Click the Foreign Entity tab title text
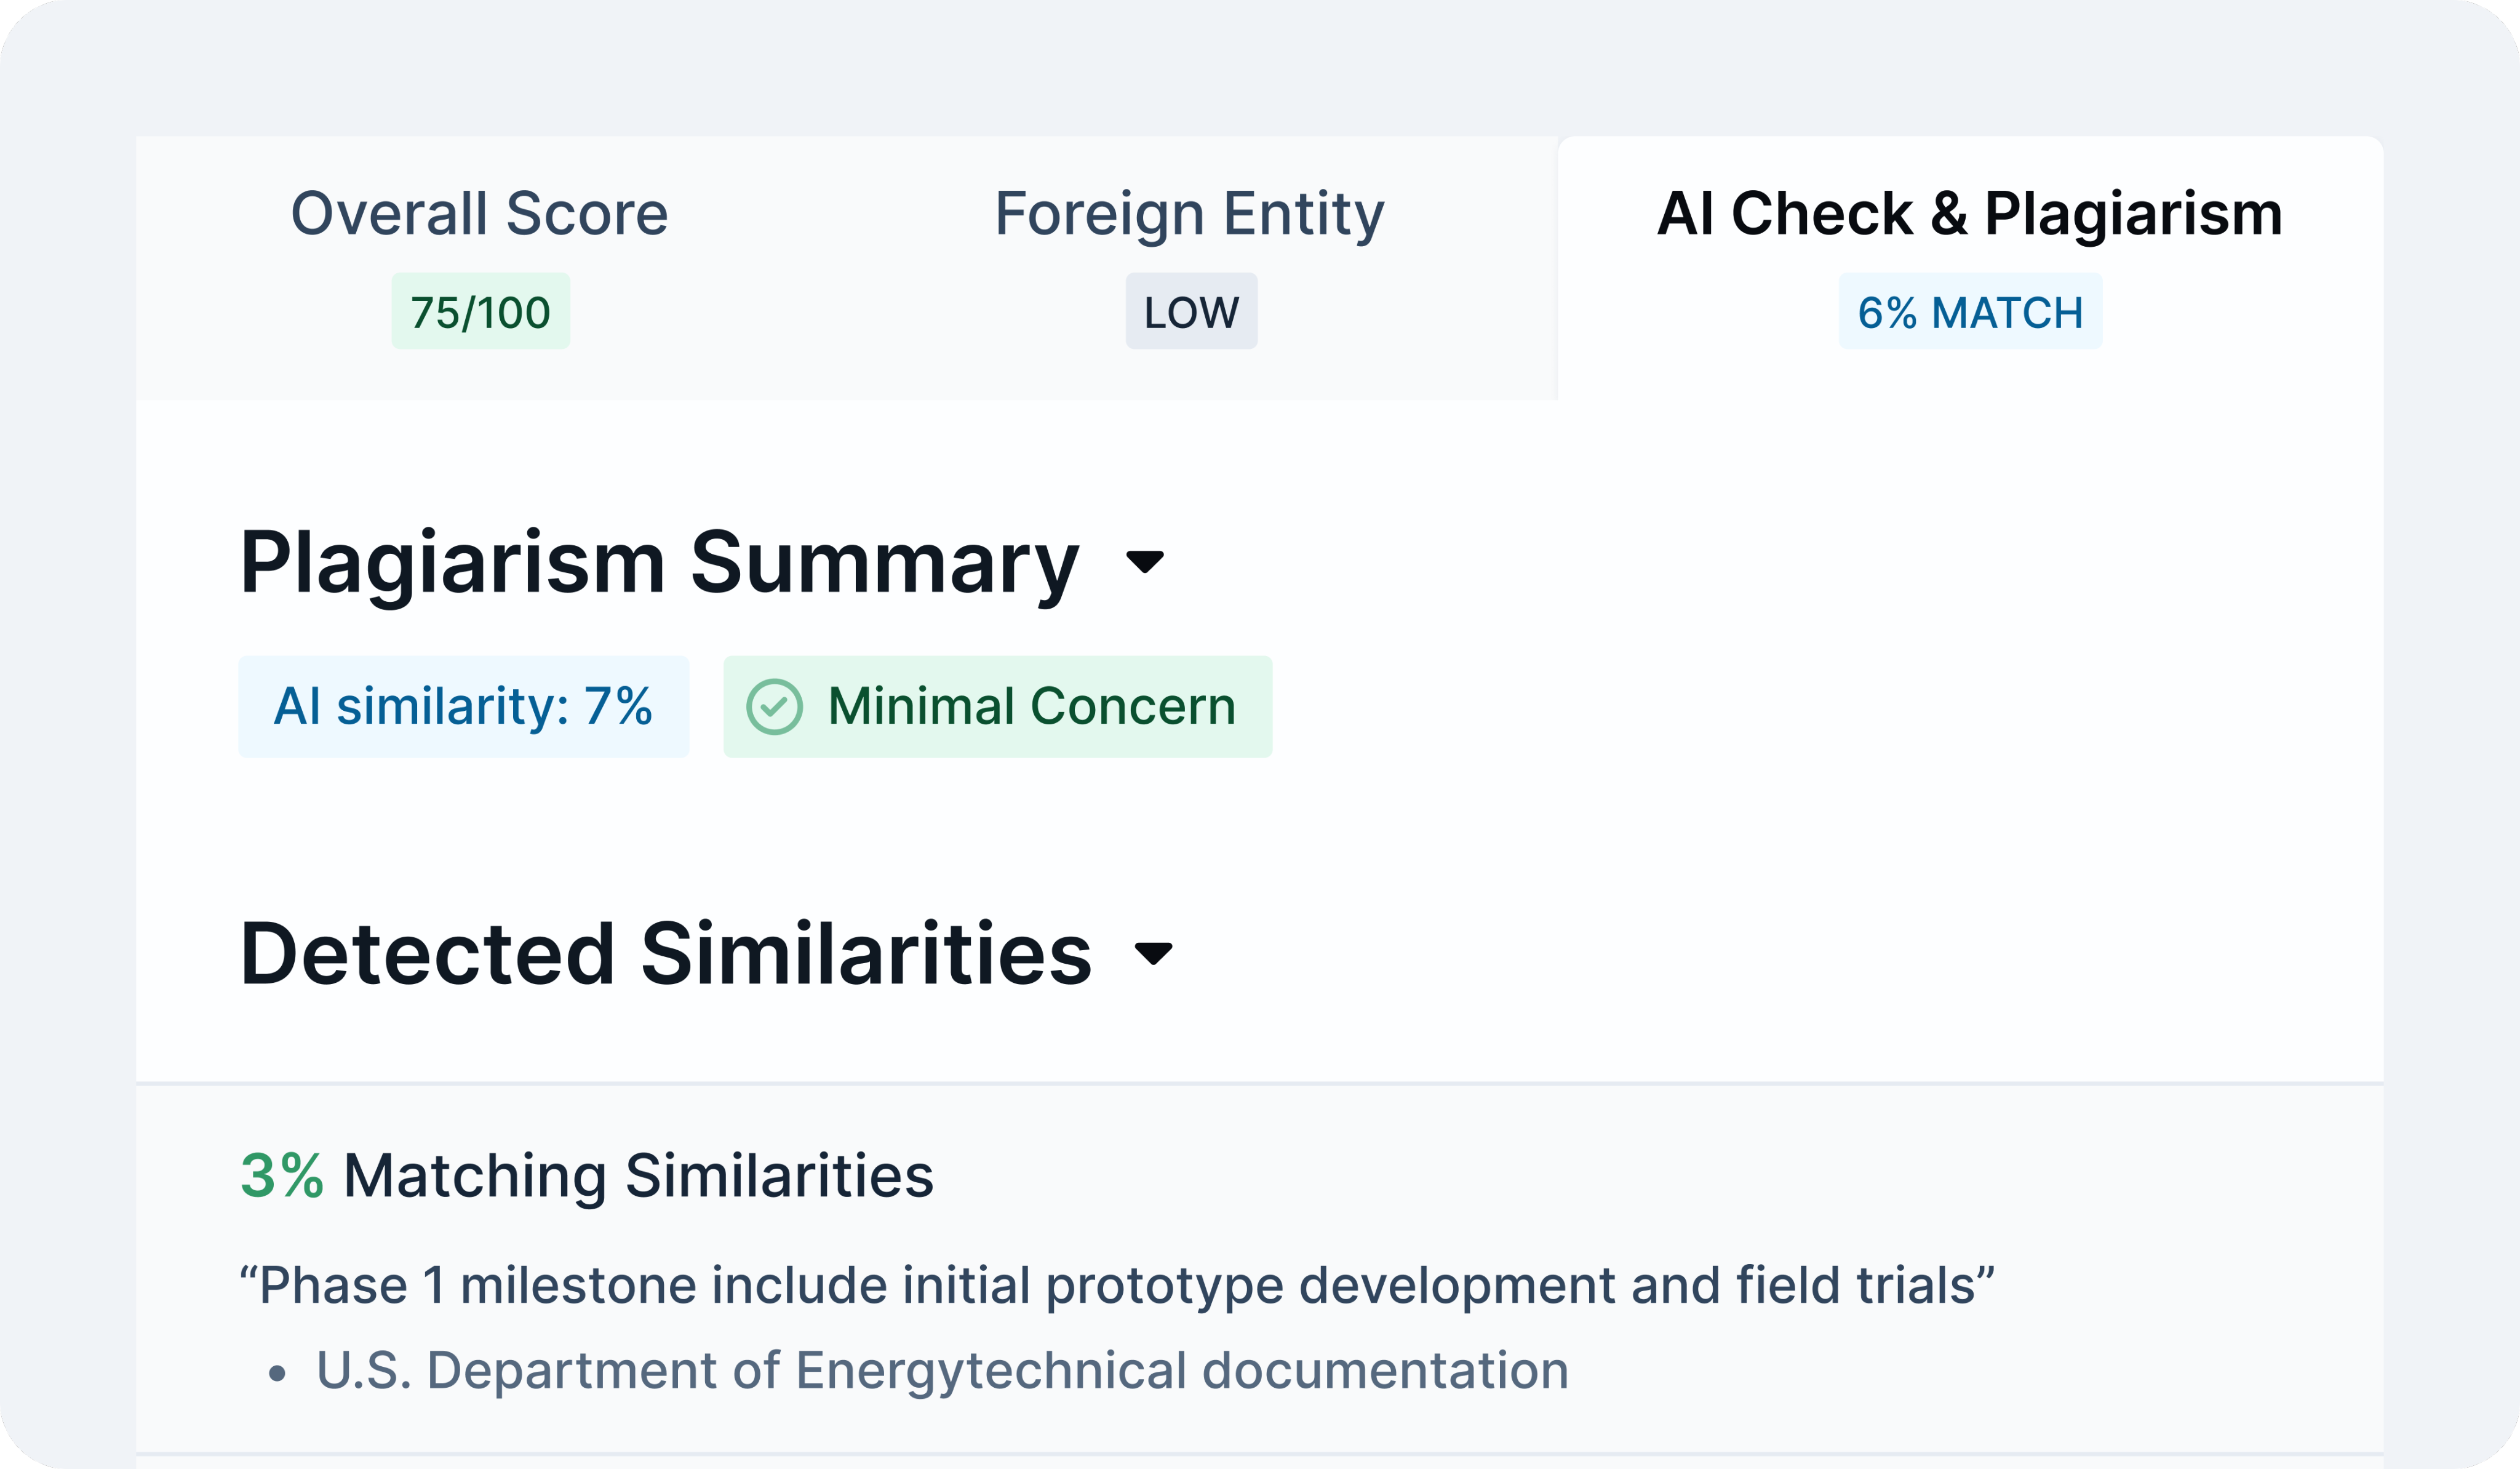 tap(1189, 213)
